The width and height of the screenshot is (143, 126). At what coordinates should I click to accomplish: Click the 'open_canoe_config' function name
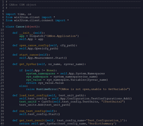[34, 46]
